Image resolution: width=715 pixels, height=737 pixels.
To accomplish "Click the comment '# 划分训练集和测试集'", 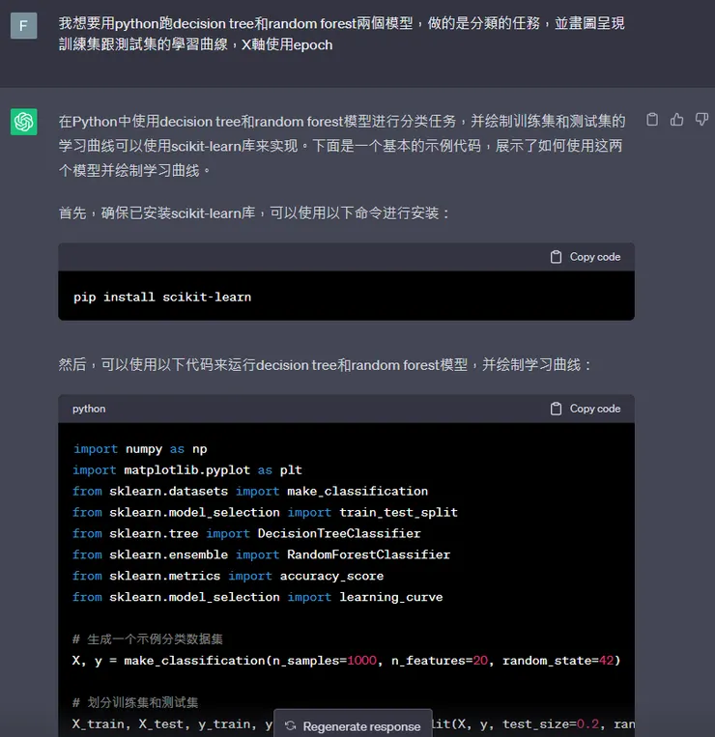I will click(x=135, y=702).
